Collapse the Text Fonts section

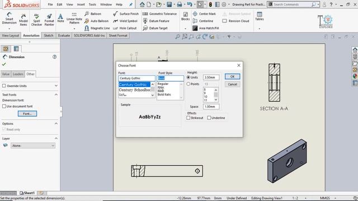56,94
